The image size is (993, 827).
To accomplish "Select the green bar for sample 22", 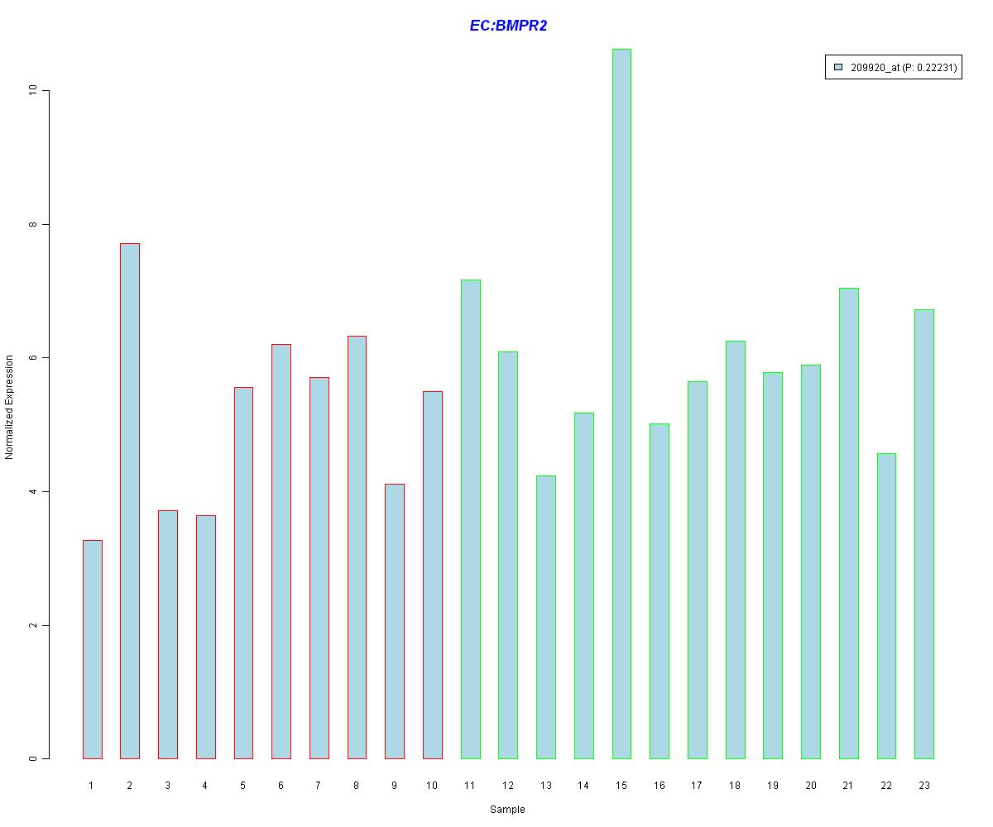I will 886,606.
